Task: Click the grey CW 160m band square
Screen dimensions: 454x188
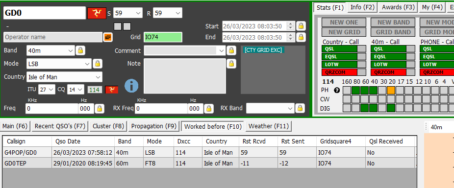Action: 347,99
